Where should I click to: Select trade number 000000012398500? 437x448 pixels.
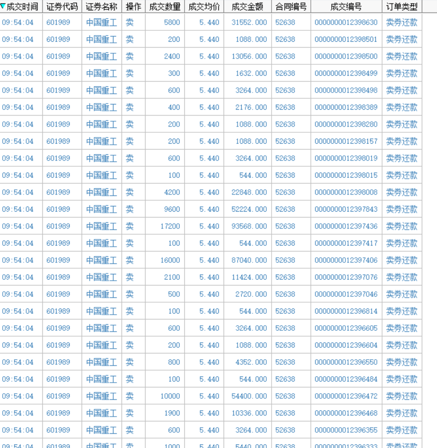click(x=346, y=56)
